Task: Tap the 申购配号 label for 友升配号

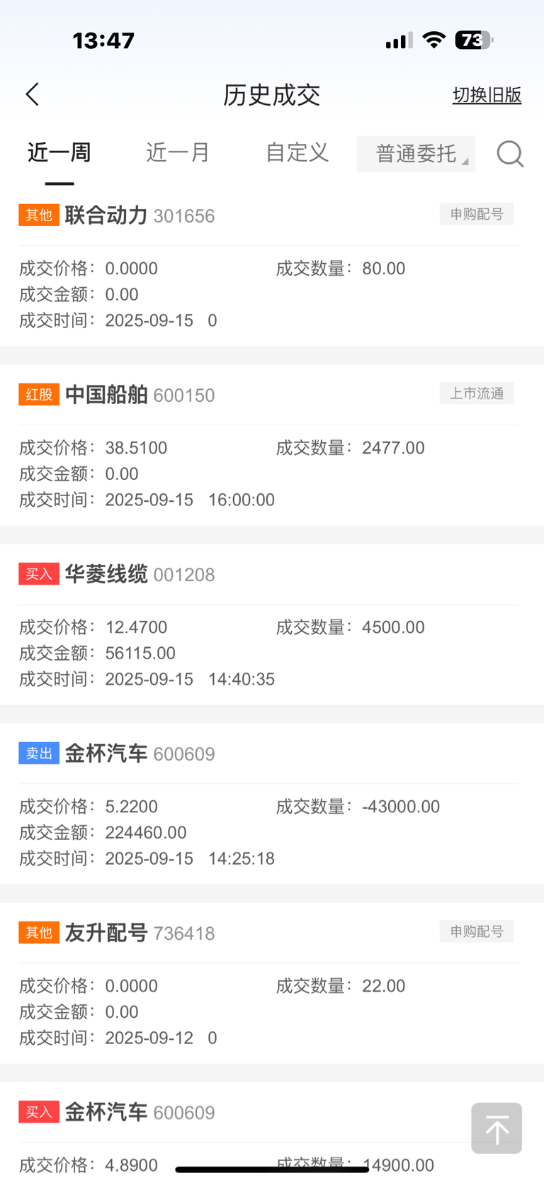Action: 477,931
